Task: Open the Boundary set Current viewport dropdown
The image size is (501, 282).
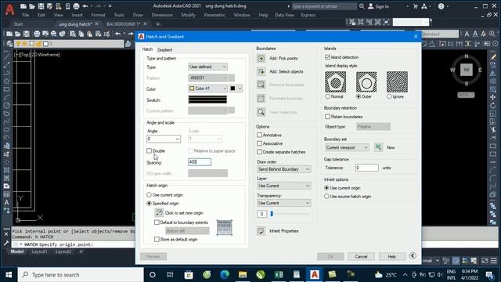Action: tap(347, 147)
